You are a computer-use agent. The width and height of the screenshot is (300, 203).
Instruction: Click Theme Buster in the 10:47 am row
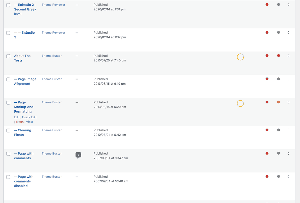(52, 154)
